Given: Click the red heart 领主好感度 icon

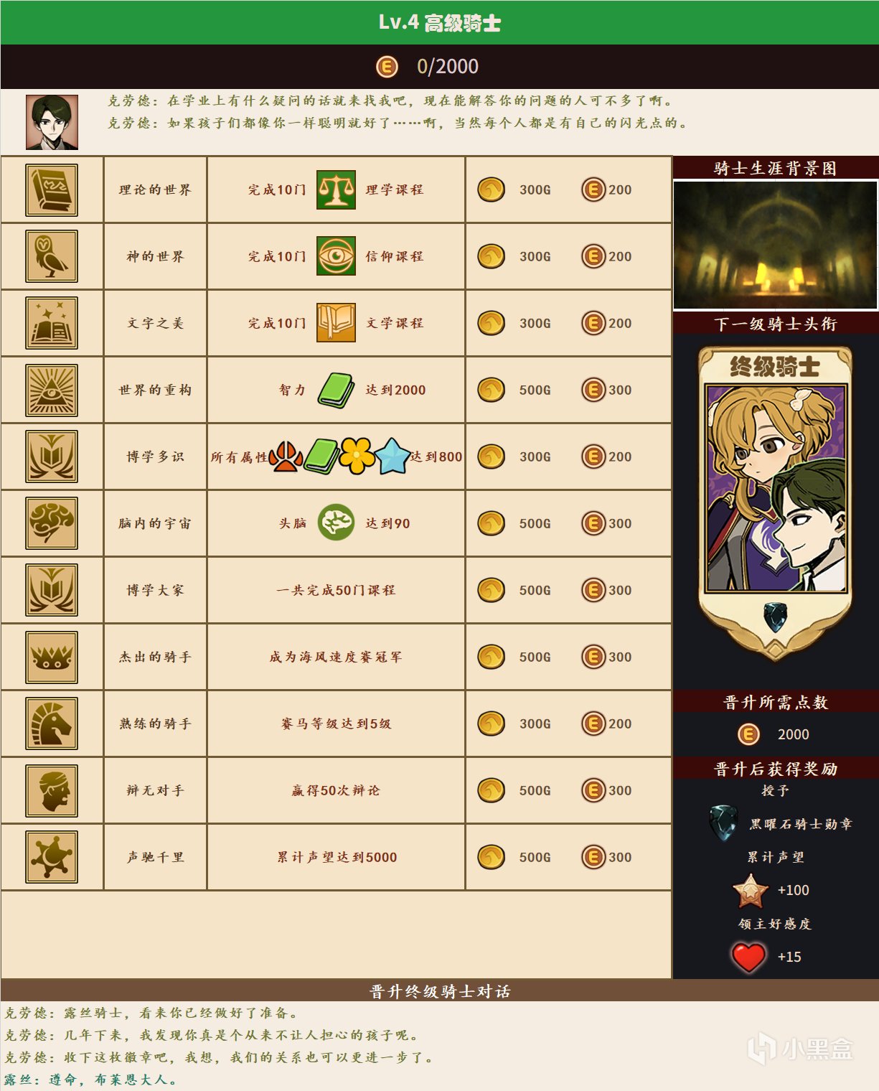Looking at the screenshot, I should tap(748, 957).
